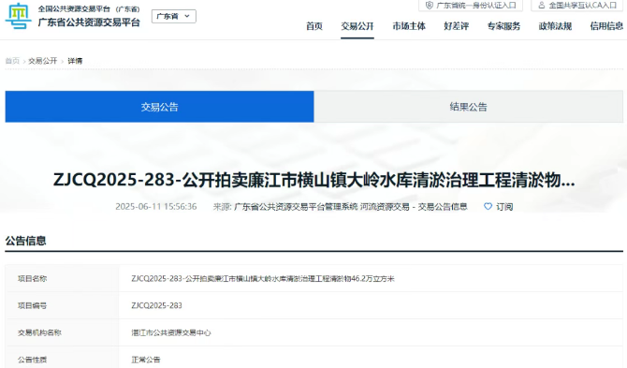This screenshot has width=627, height=368.
Task: Click the 订阅 subscribe link
Action: click(x=504, y=206)
